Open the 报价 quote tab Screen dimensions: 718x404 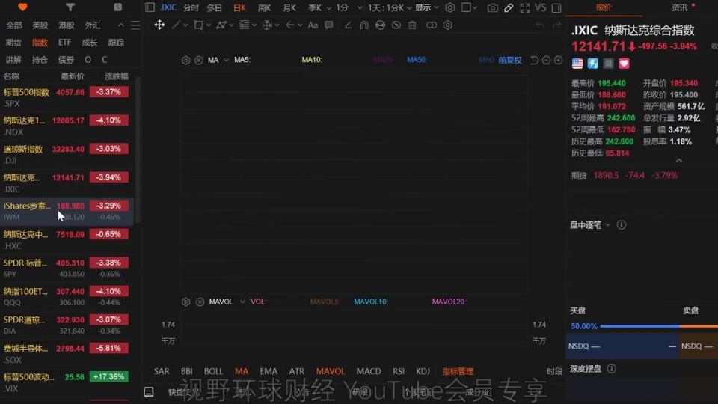(x=604, y=7)
